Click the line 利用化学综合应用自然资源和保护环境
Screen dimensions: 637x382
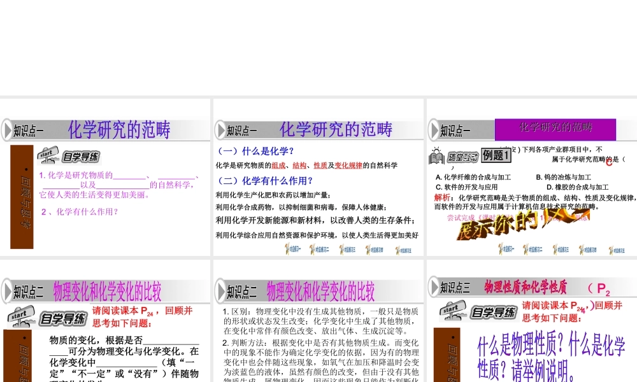(317, 235)
